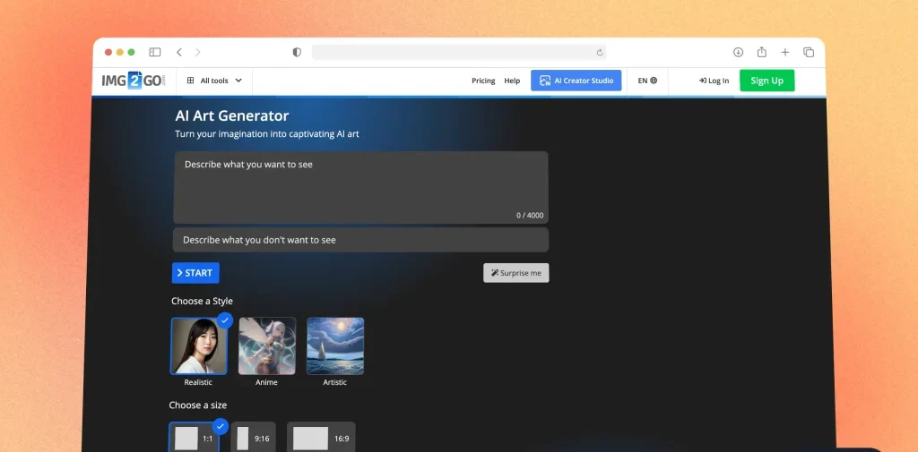Select the 9:16 size option

tap(253, 438)
